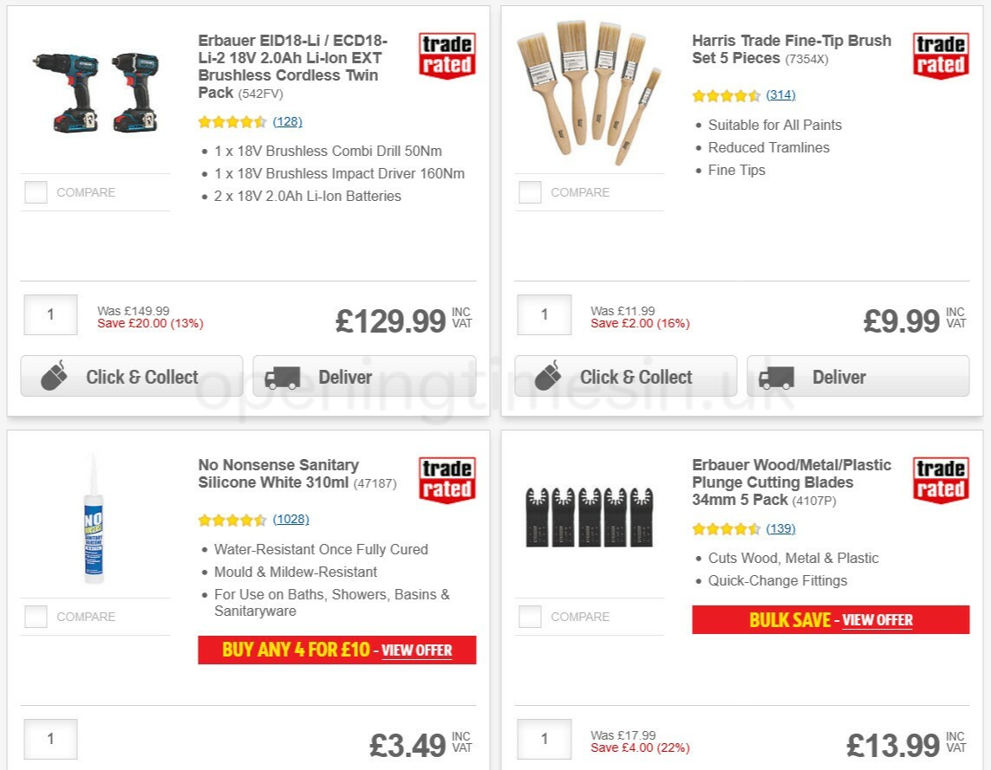The image size is (991, 770).
Task: Check the Compare box for Erbauer twin pack
Action: (36, 192)
